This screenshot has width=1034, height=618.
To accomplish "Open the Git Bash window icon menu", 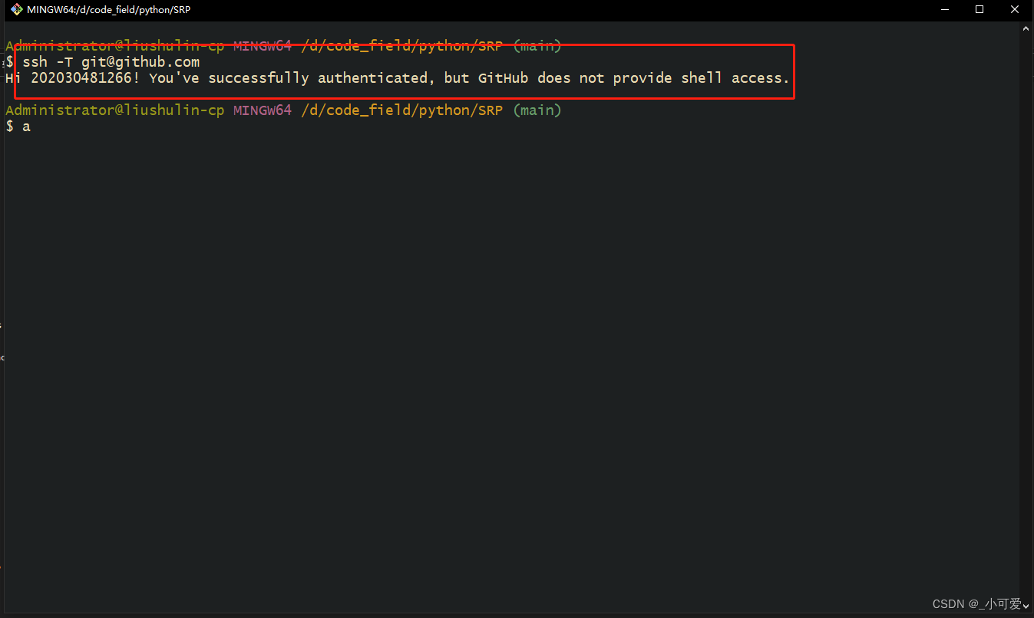I will 16,10.
